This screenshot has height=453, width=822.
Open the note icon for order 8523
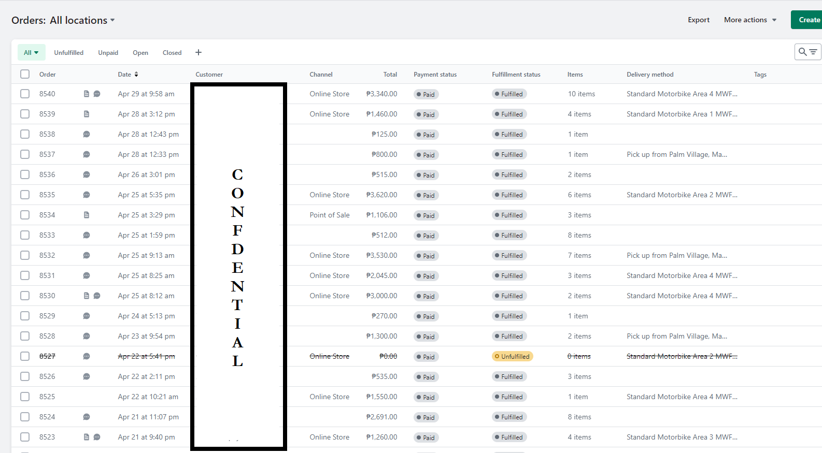87,437
